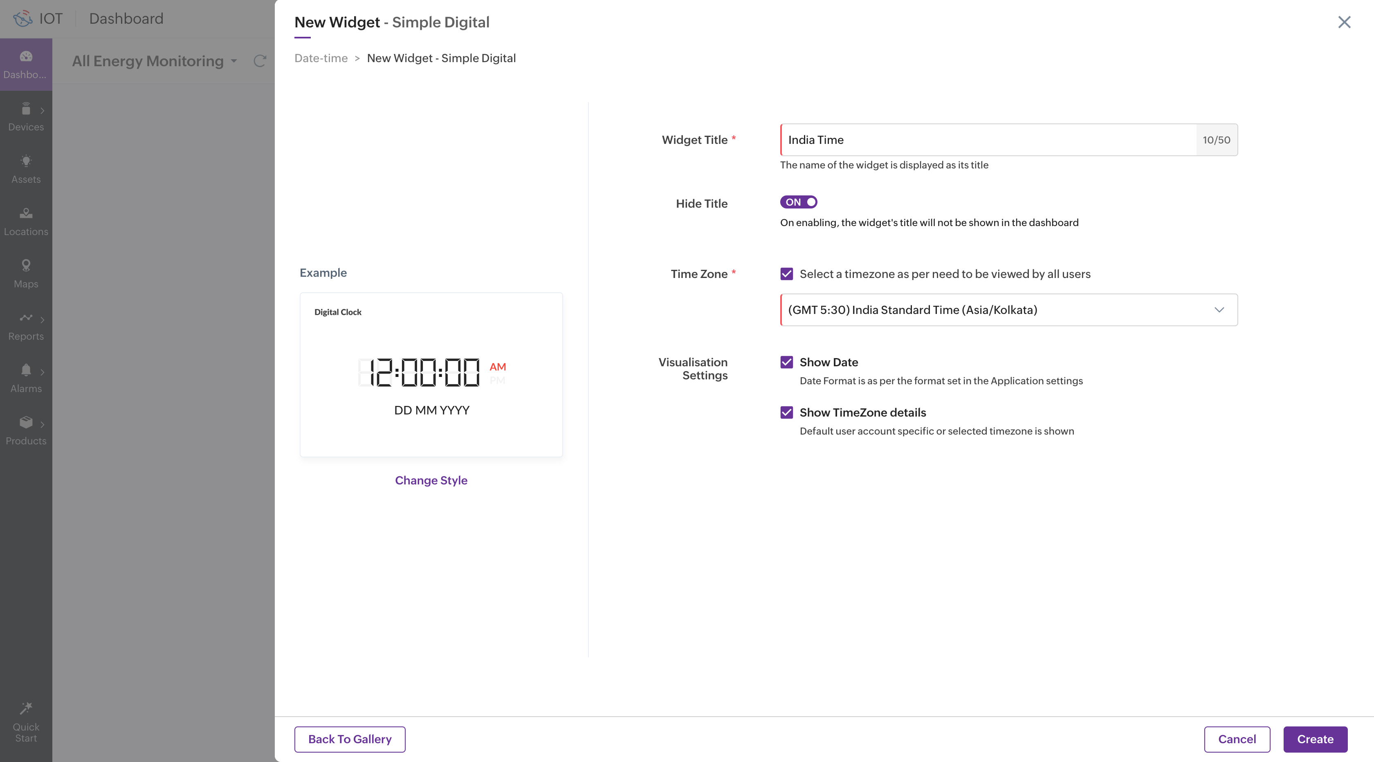Select the Dashboard sidebar tab

(26, 64)
